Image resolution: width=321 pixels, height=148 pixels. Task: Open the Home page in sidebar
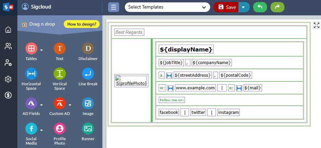tap(8, 30)
